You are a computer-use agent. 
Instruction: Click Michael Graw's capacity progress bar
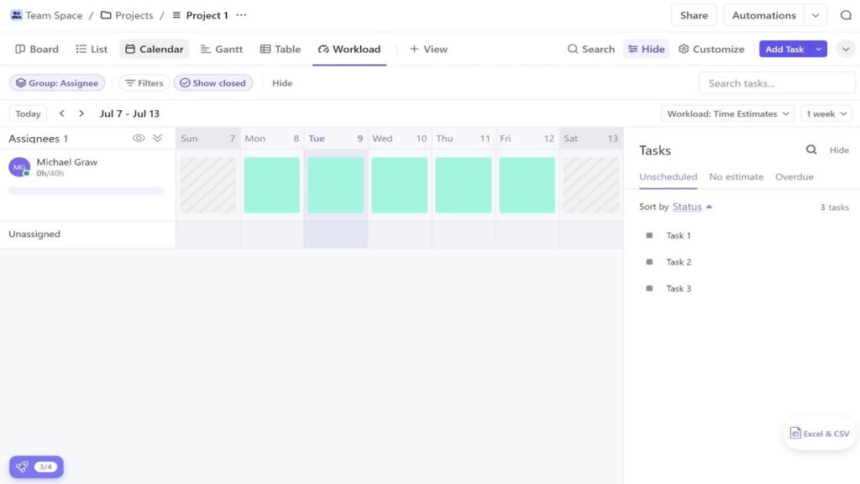[87, 191]
